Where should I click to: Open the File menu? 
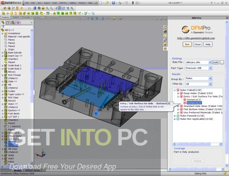pos(27,3)
